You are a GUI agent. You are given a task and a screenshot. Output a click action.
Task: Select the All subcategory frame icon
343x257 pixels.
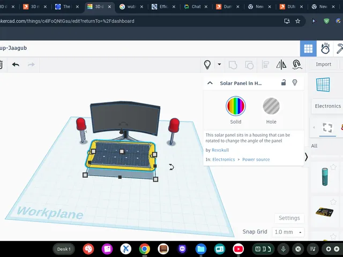coord(327,127)
